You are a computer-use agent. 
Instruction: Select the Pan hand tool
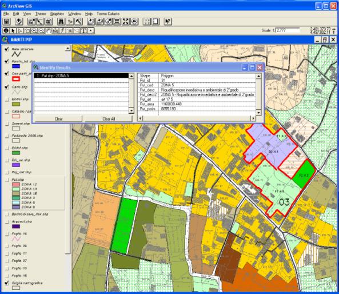point(49,31)
